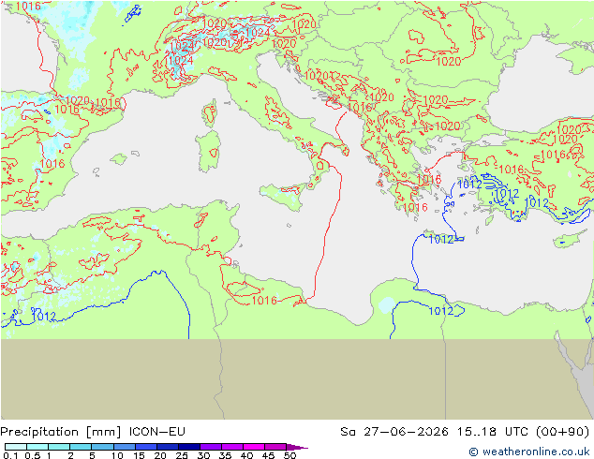The width and height of the screenshot is (594, 459).
Task: Click the '15..18 UTC' time range text
Action: click(x=494, y=432)
